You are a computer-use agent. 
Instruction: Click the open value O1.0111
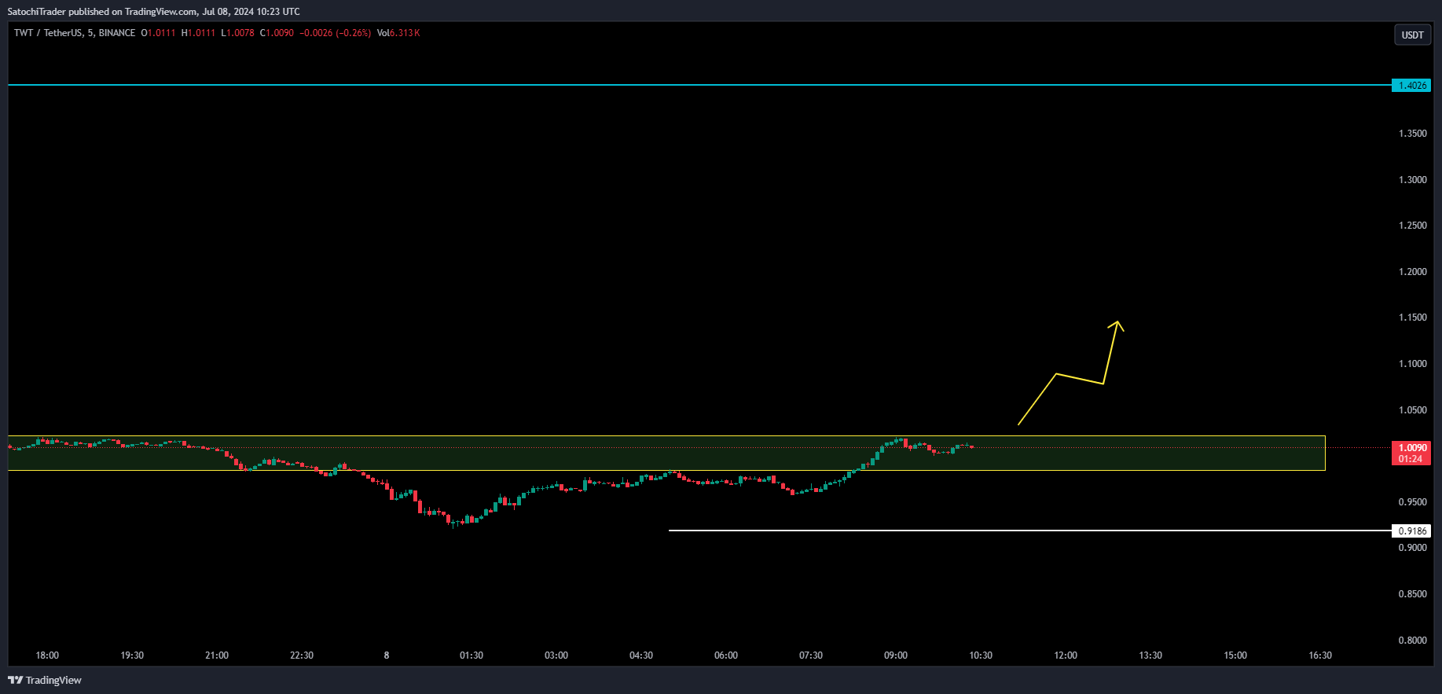pyautogui.click(x=158, y=33)
